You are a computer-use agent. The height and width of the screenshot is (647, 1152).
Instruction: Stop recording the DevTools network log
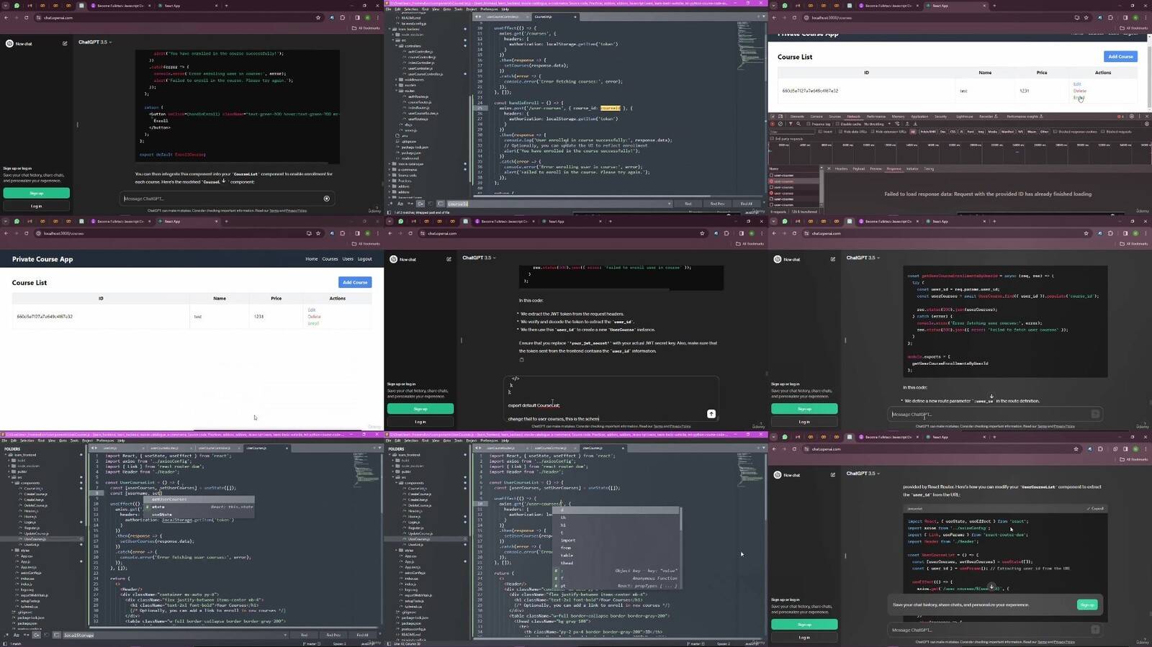pyautogui.click(x=773, y=124)
